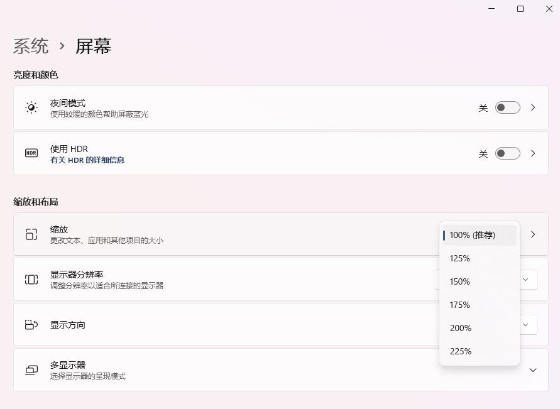Click the display resolution (显示器分辨率) icon
The width and height of the screenshot is (560, 409).
pos(31,280)
